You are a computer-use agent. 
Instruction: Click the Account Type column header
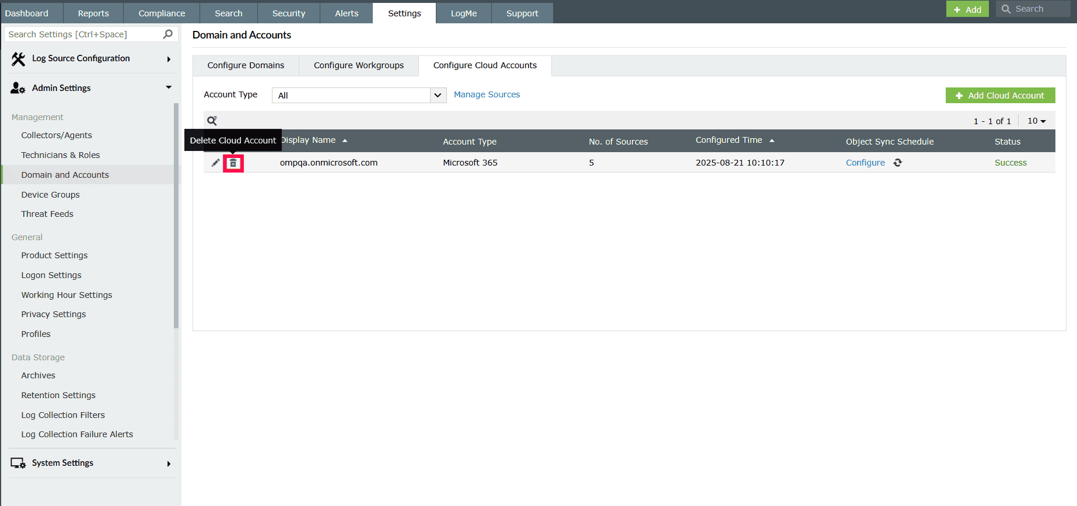(x=470, y=142)
